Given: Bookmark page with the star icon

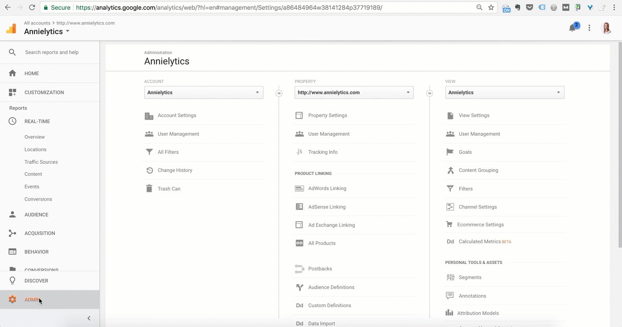Looking at the screenshot, I should tap(491, 7).
